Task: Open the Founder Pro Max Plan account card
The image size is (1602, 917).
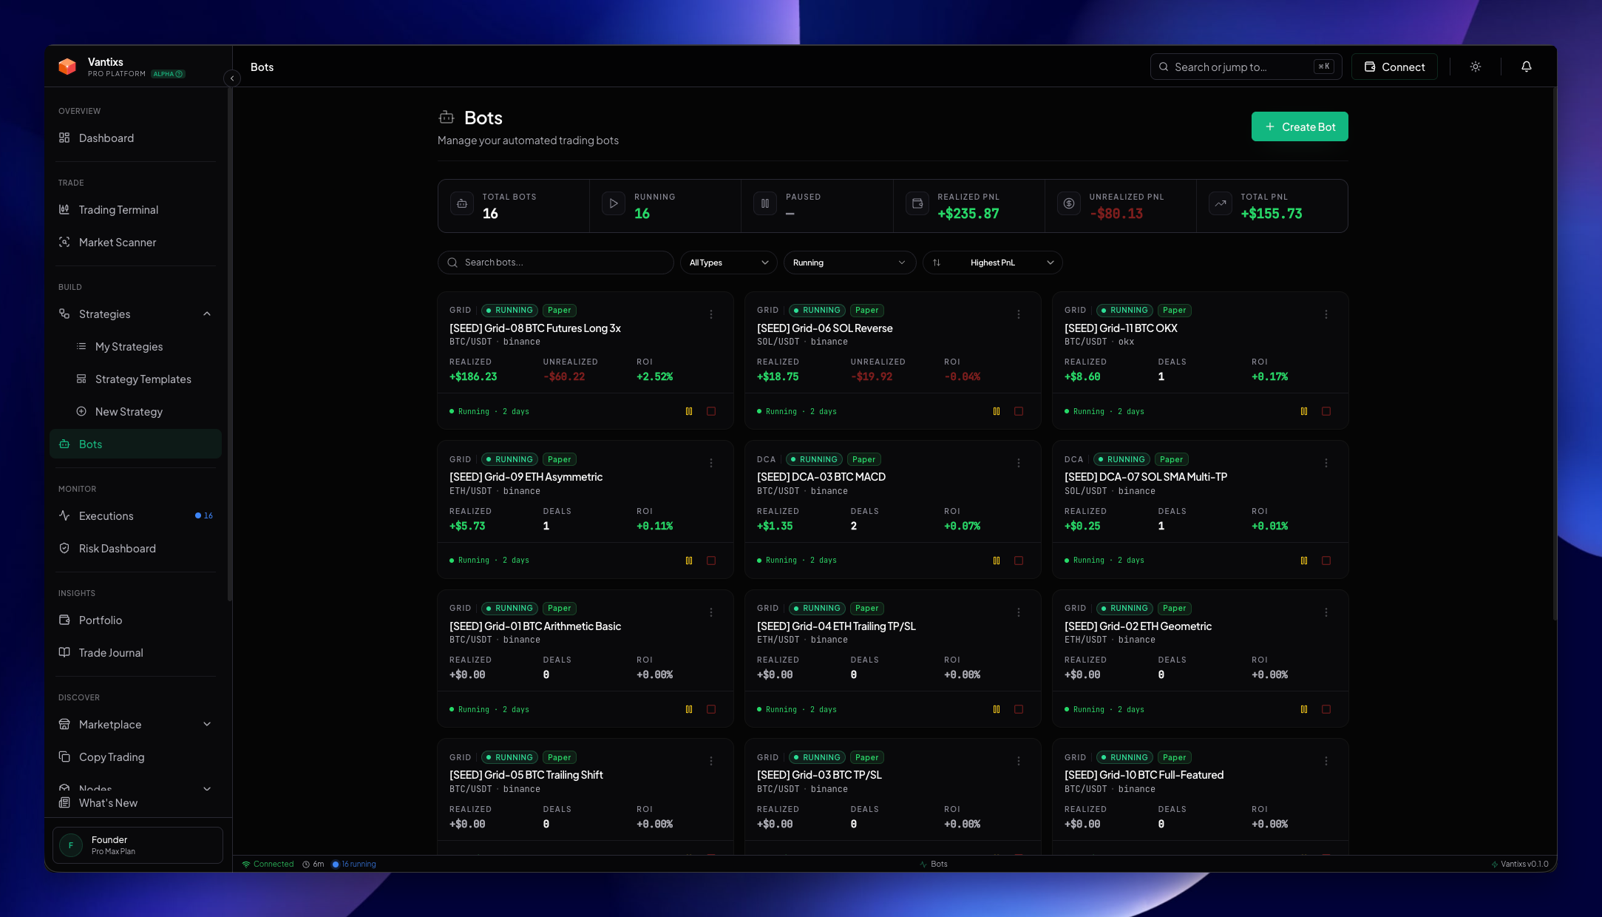Action: (138, 845)
